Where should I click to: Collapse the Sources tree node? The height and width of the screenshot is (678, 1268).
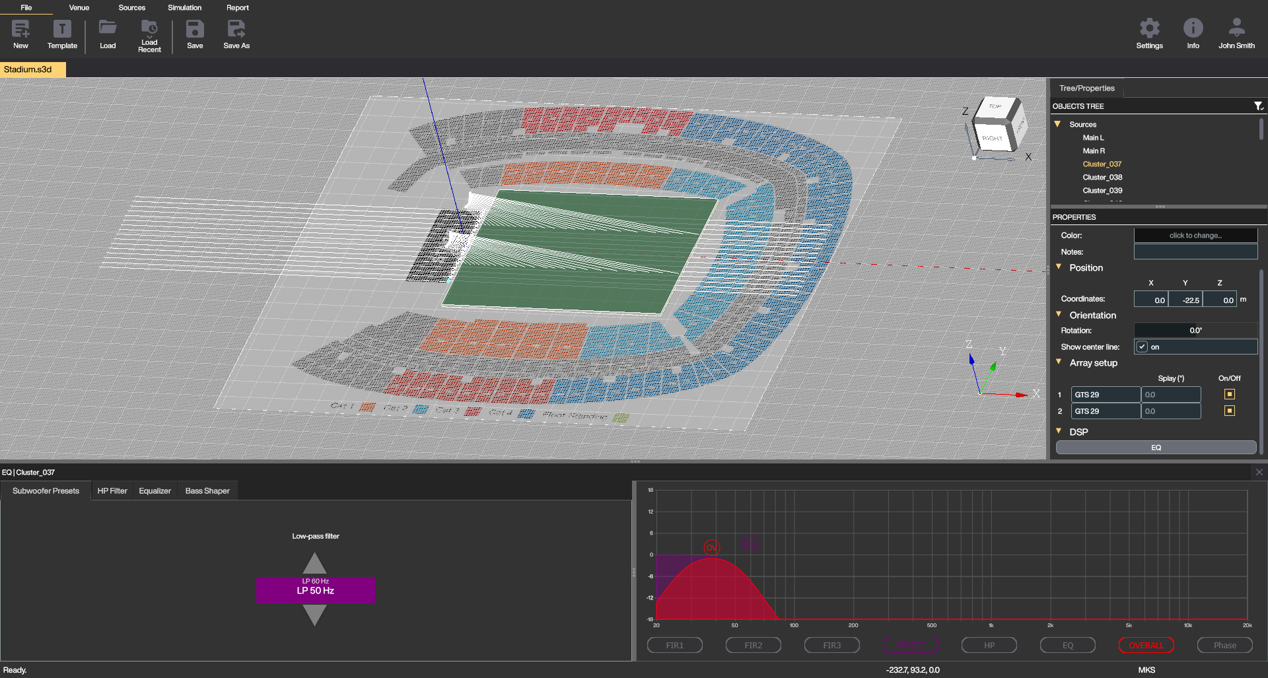[1057, 124]
